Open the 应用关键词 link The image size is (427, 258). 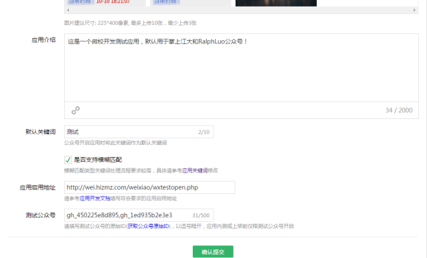click(x=195, y=170)
